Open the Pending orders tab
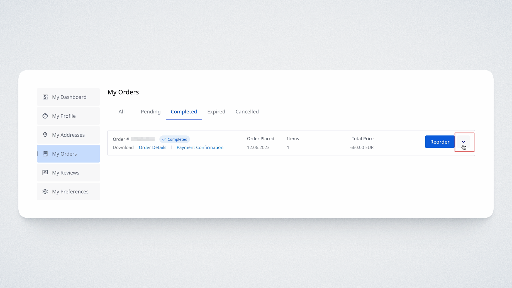 click(150, 112)
